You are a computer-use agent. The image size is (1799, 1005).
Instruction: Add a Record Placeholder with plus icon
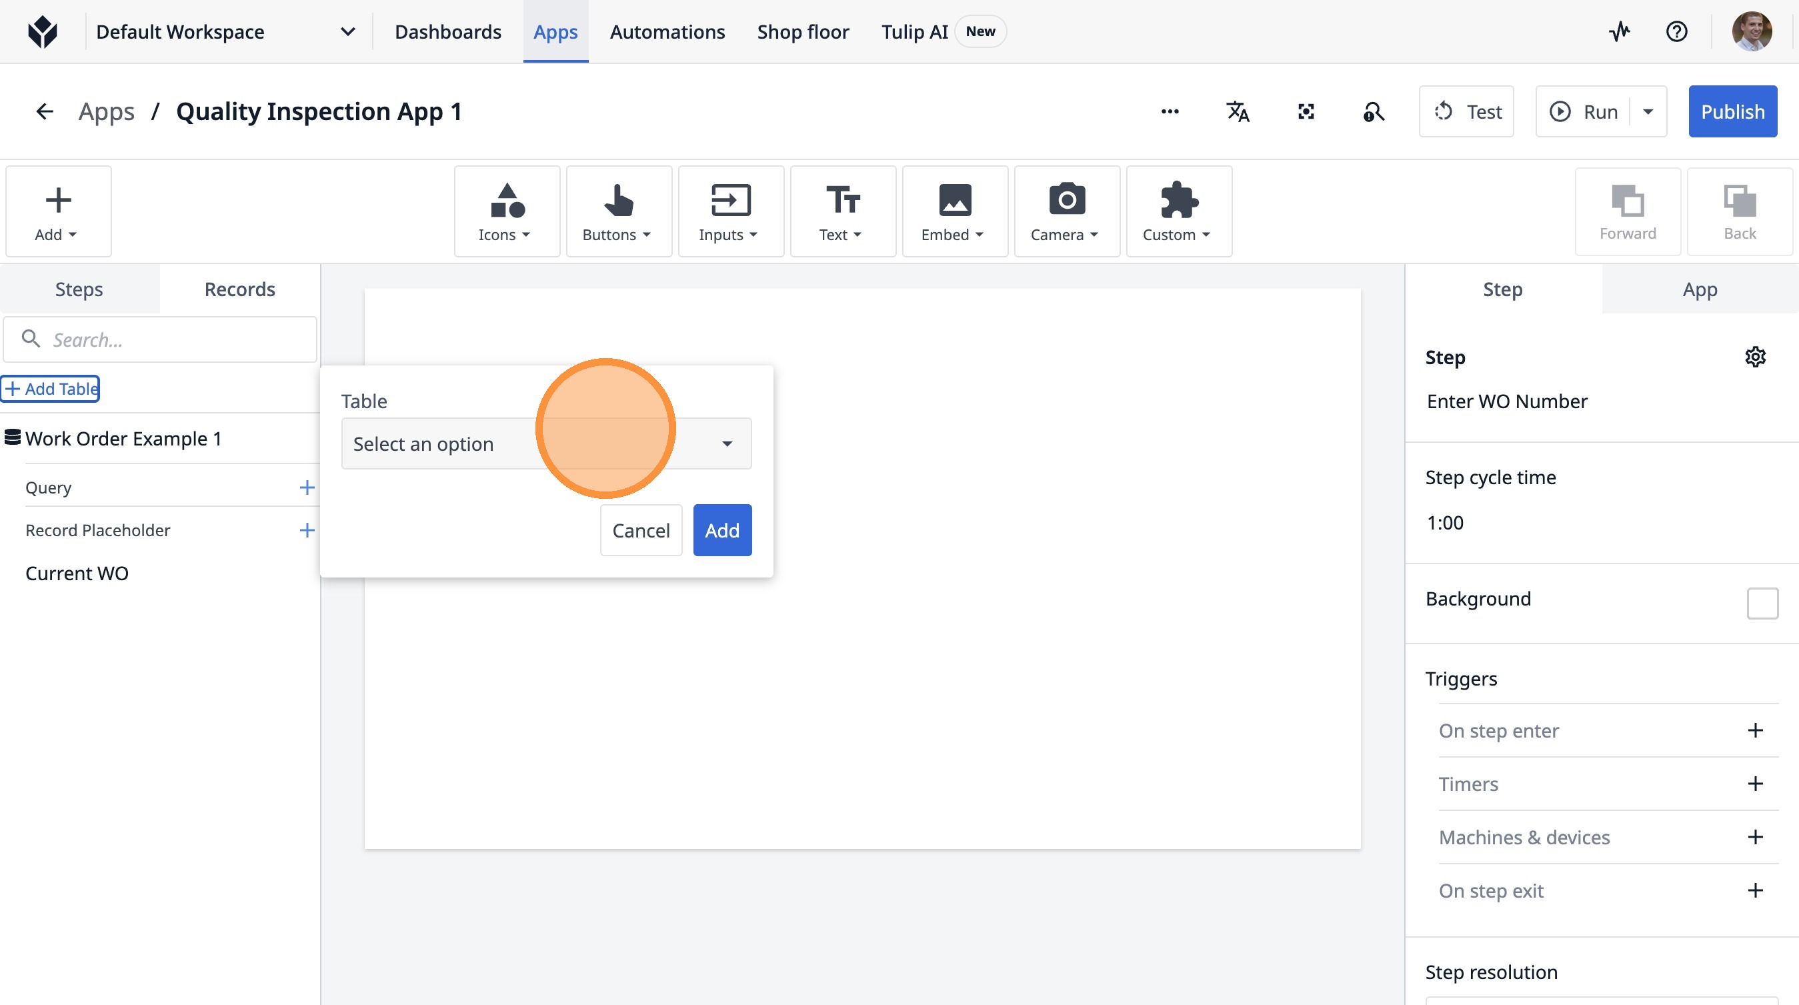click(307, 530)
